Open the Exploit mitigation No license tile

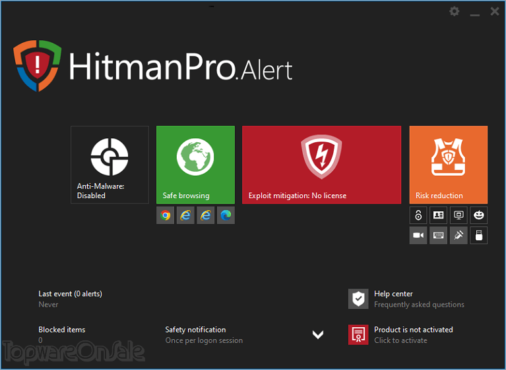click(321, 165)
